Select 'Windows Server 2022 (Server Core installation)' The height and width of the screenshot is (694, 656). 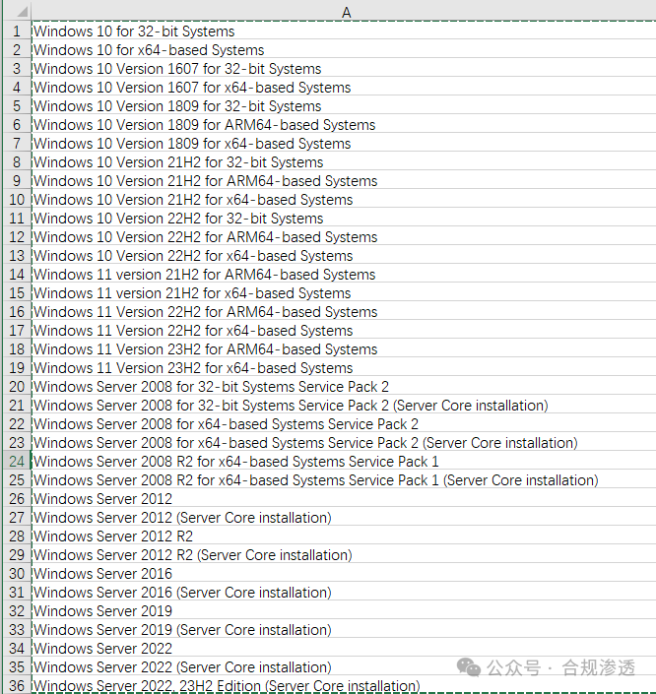coord(344,667)
